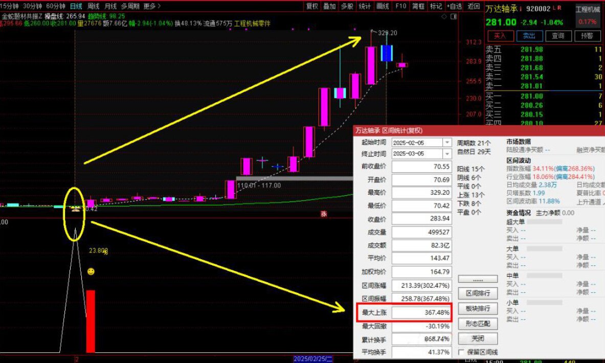Click the 最大上涨 value 367.48%
This screenshot has height=363, width=605.
click(x=421, y=312)
